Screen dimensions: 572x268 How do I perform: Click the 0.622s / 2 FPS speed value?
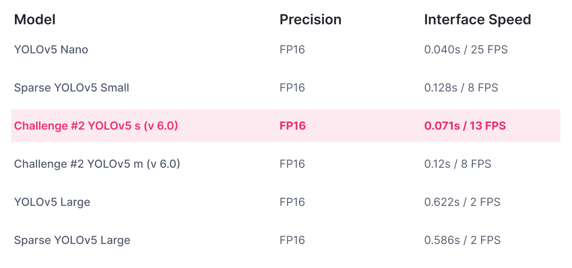pyautogui.click(x=462, y=202)
